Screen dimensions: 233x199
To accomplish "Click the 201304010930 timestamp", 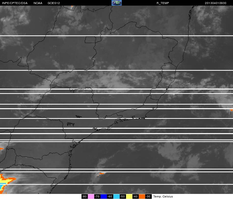I will [x=215, y=3].
